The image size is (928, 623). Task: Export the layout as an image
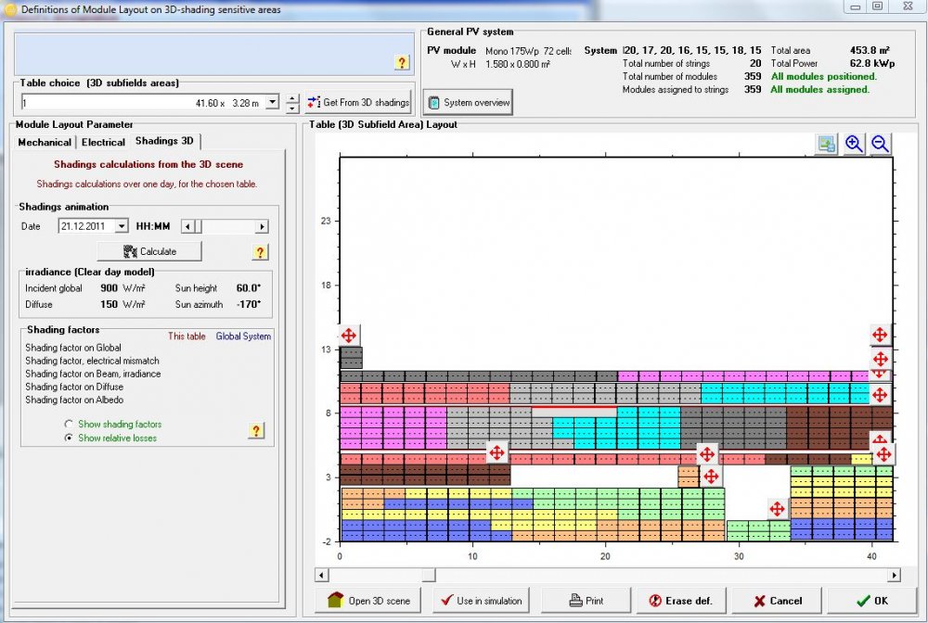point(825,144)
